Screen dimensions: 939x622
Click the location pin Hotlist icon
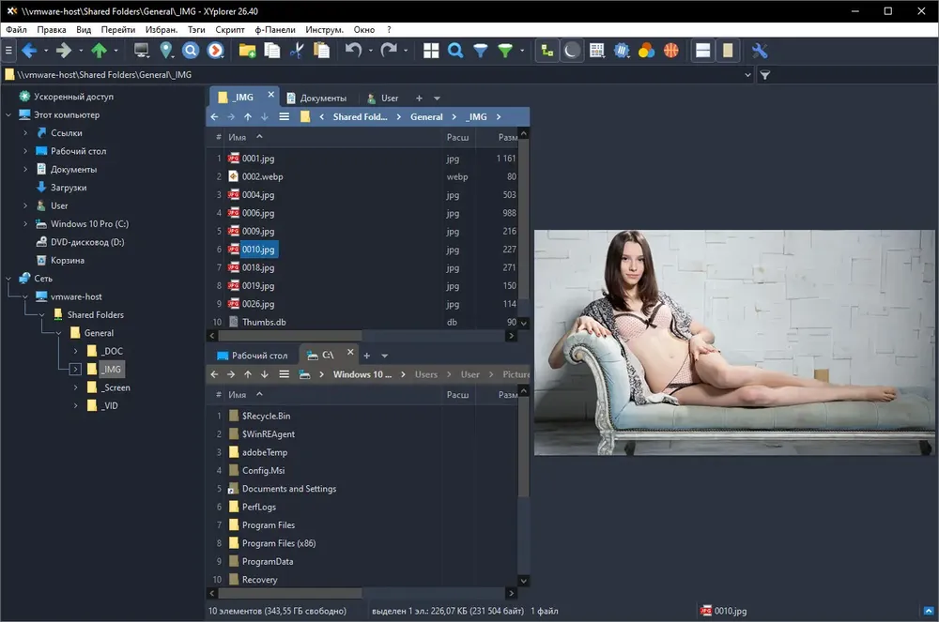click(166, 51)
